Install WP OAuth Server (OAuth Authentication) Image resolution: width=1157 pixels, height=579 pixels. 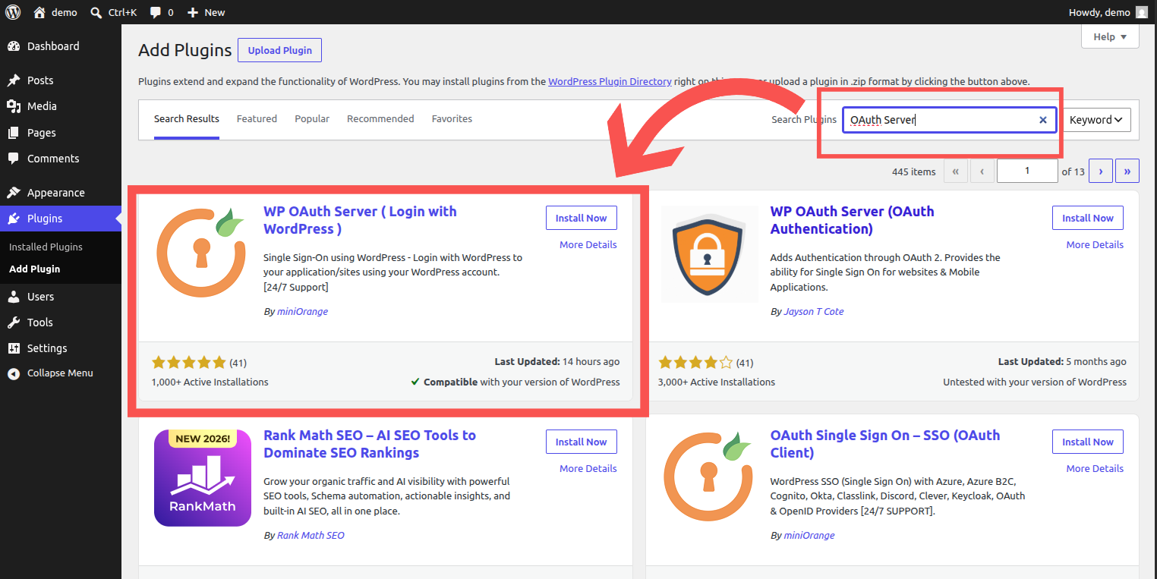(1088, 218)
